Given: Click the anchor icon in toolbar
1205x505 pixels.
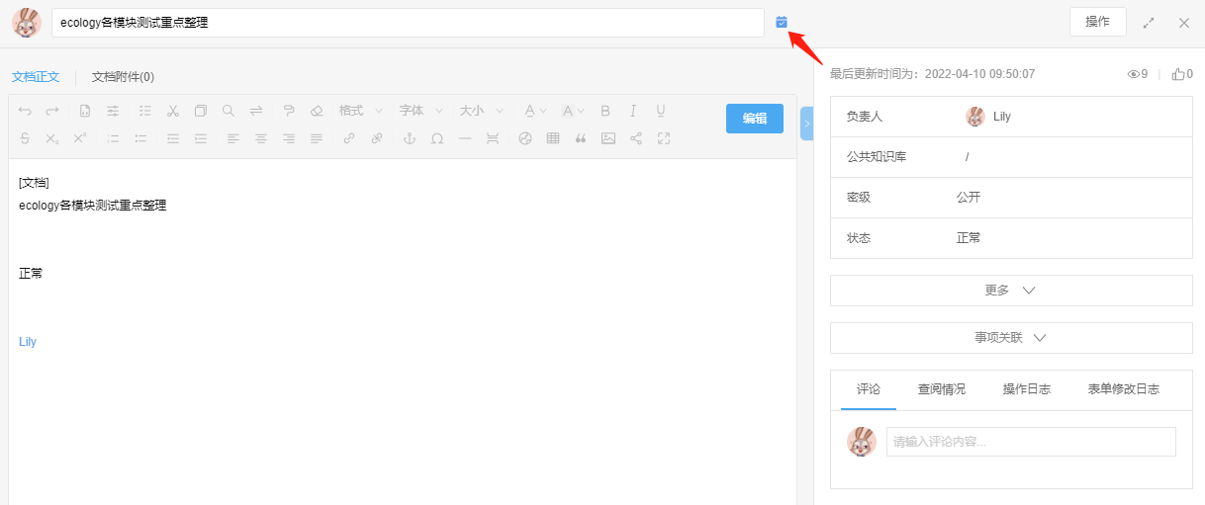Looking at the screenshot, I should tap(408, 138).
